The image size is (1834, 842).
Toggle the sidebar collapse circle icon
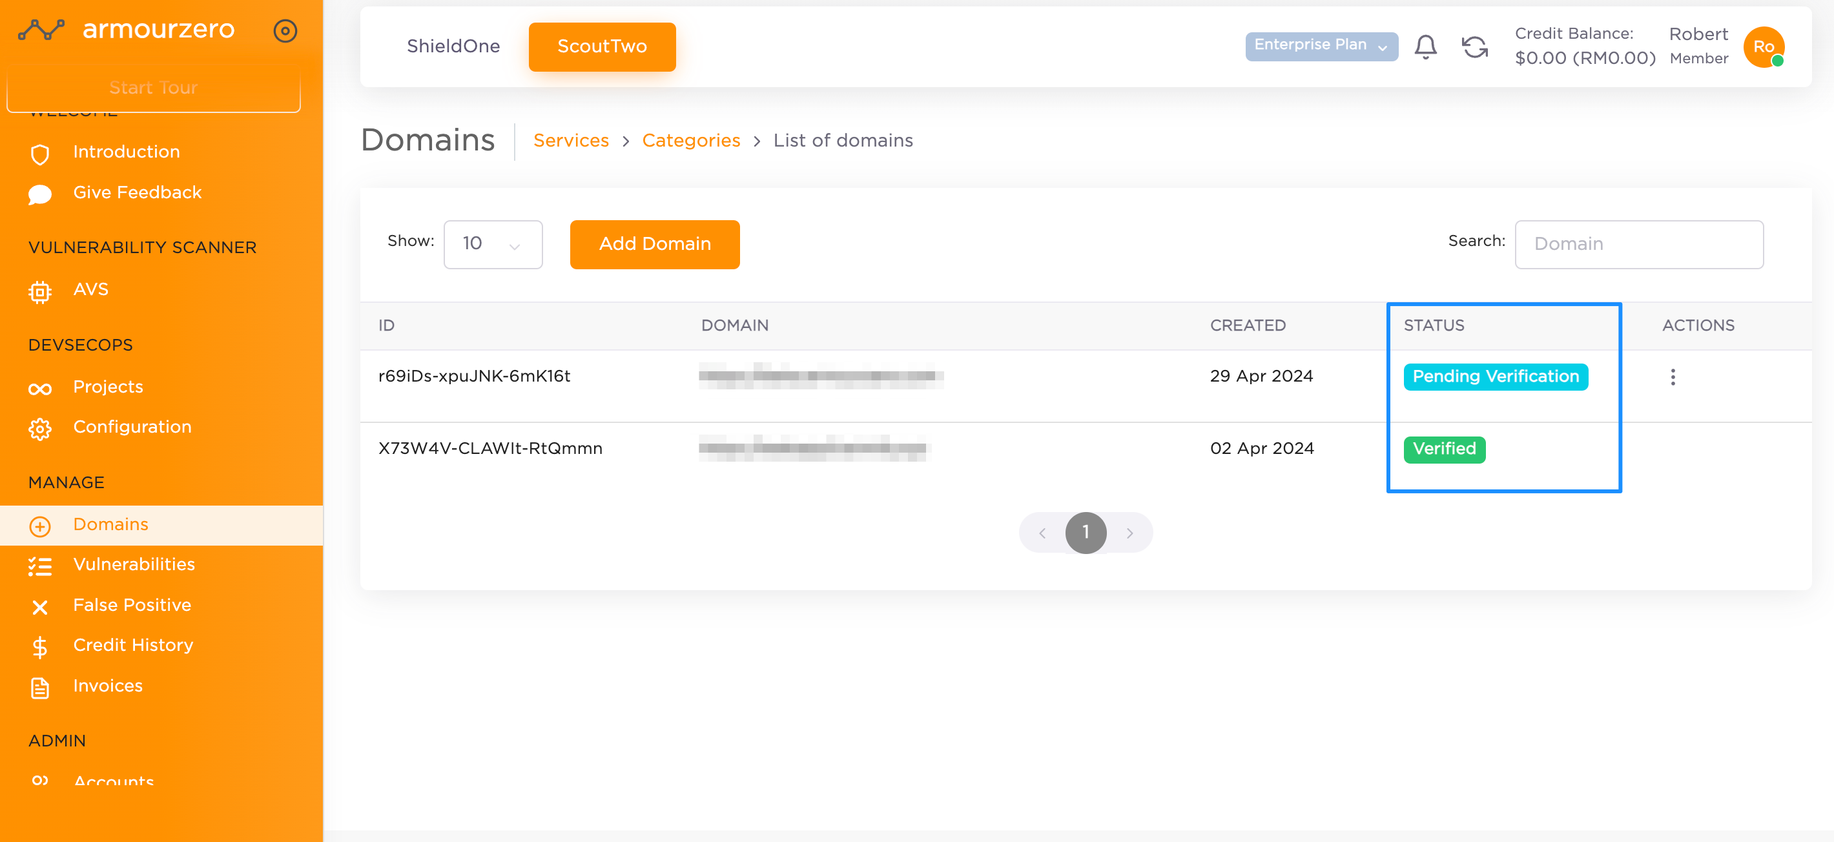click(x=285, y=30)
